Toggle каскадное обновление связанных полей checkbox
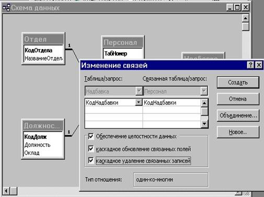The width and height of the screenshot is (264, 197). pos(91,149)
